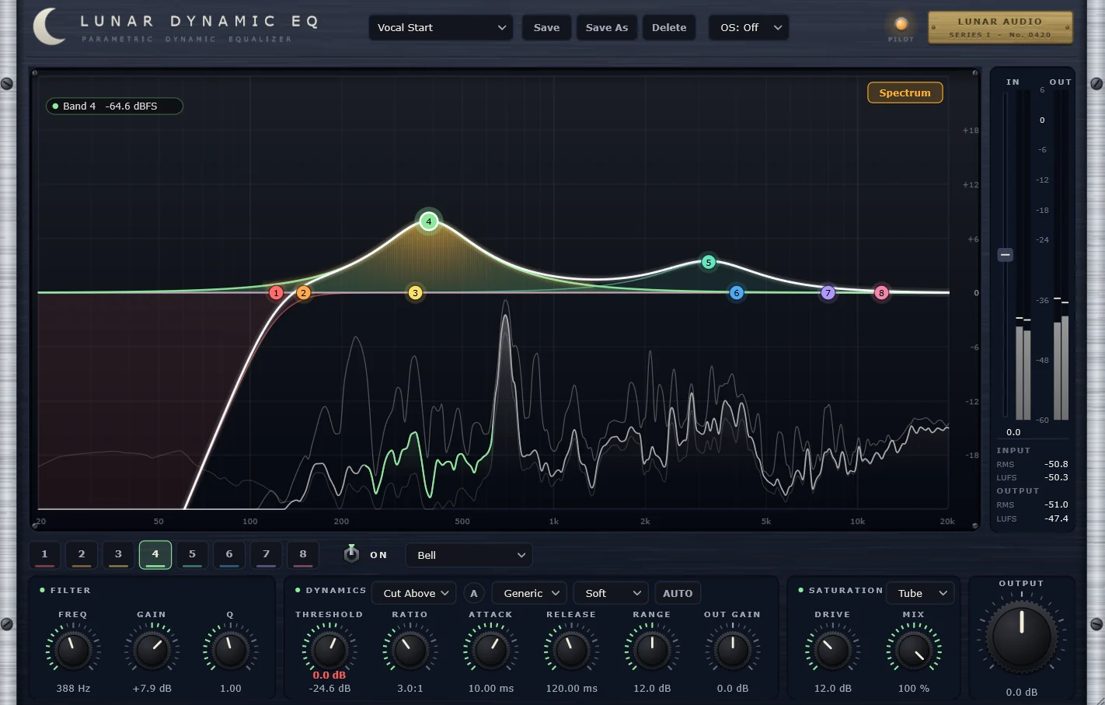Select EQ node 2 on the curve
This screenshot has width=1105, height=705.
point(304,293)
